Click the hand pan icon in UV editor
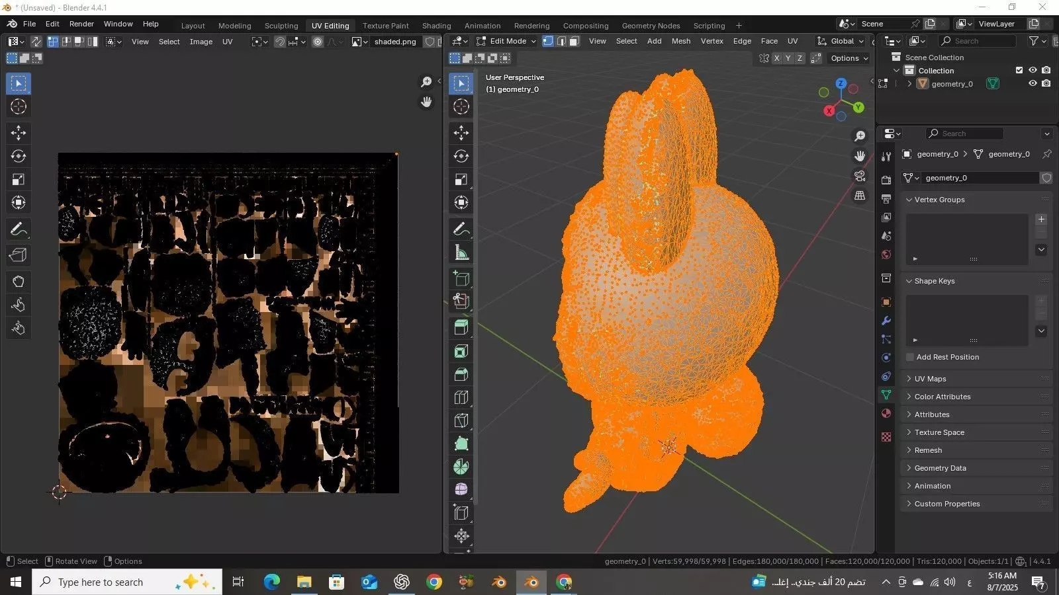 coord(427,102)
